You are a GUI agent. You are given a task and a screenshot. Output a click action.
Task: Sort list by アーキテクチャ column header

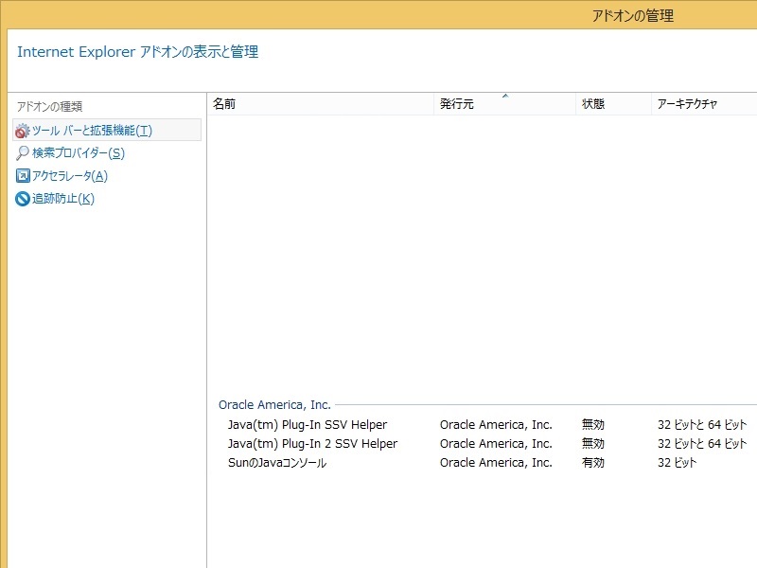704,104
